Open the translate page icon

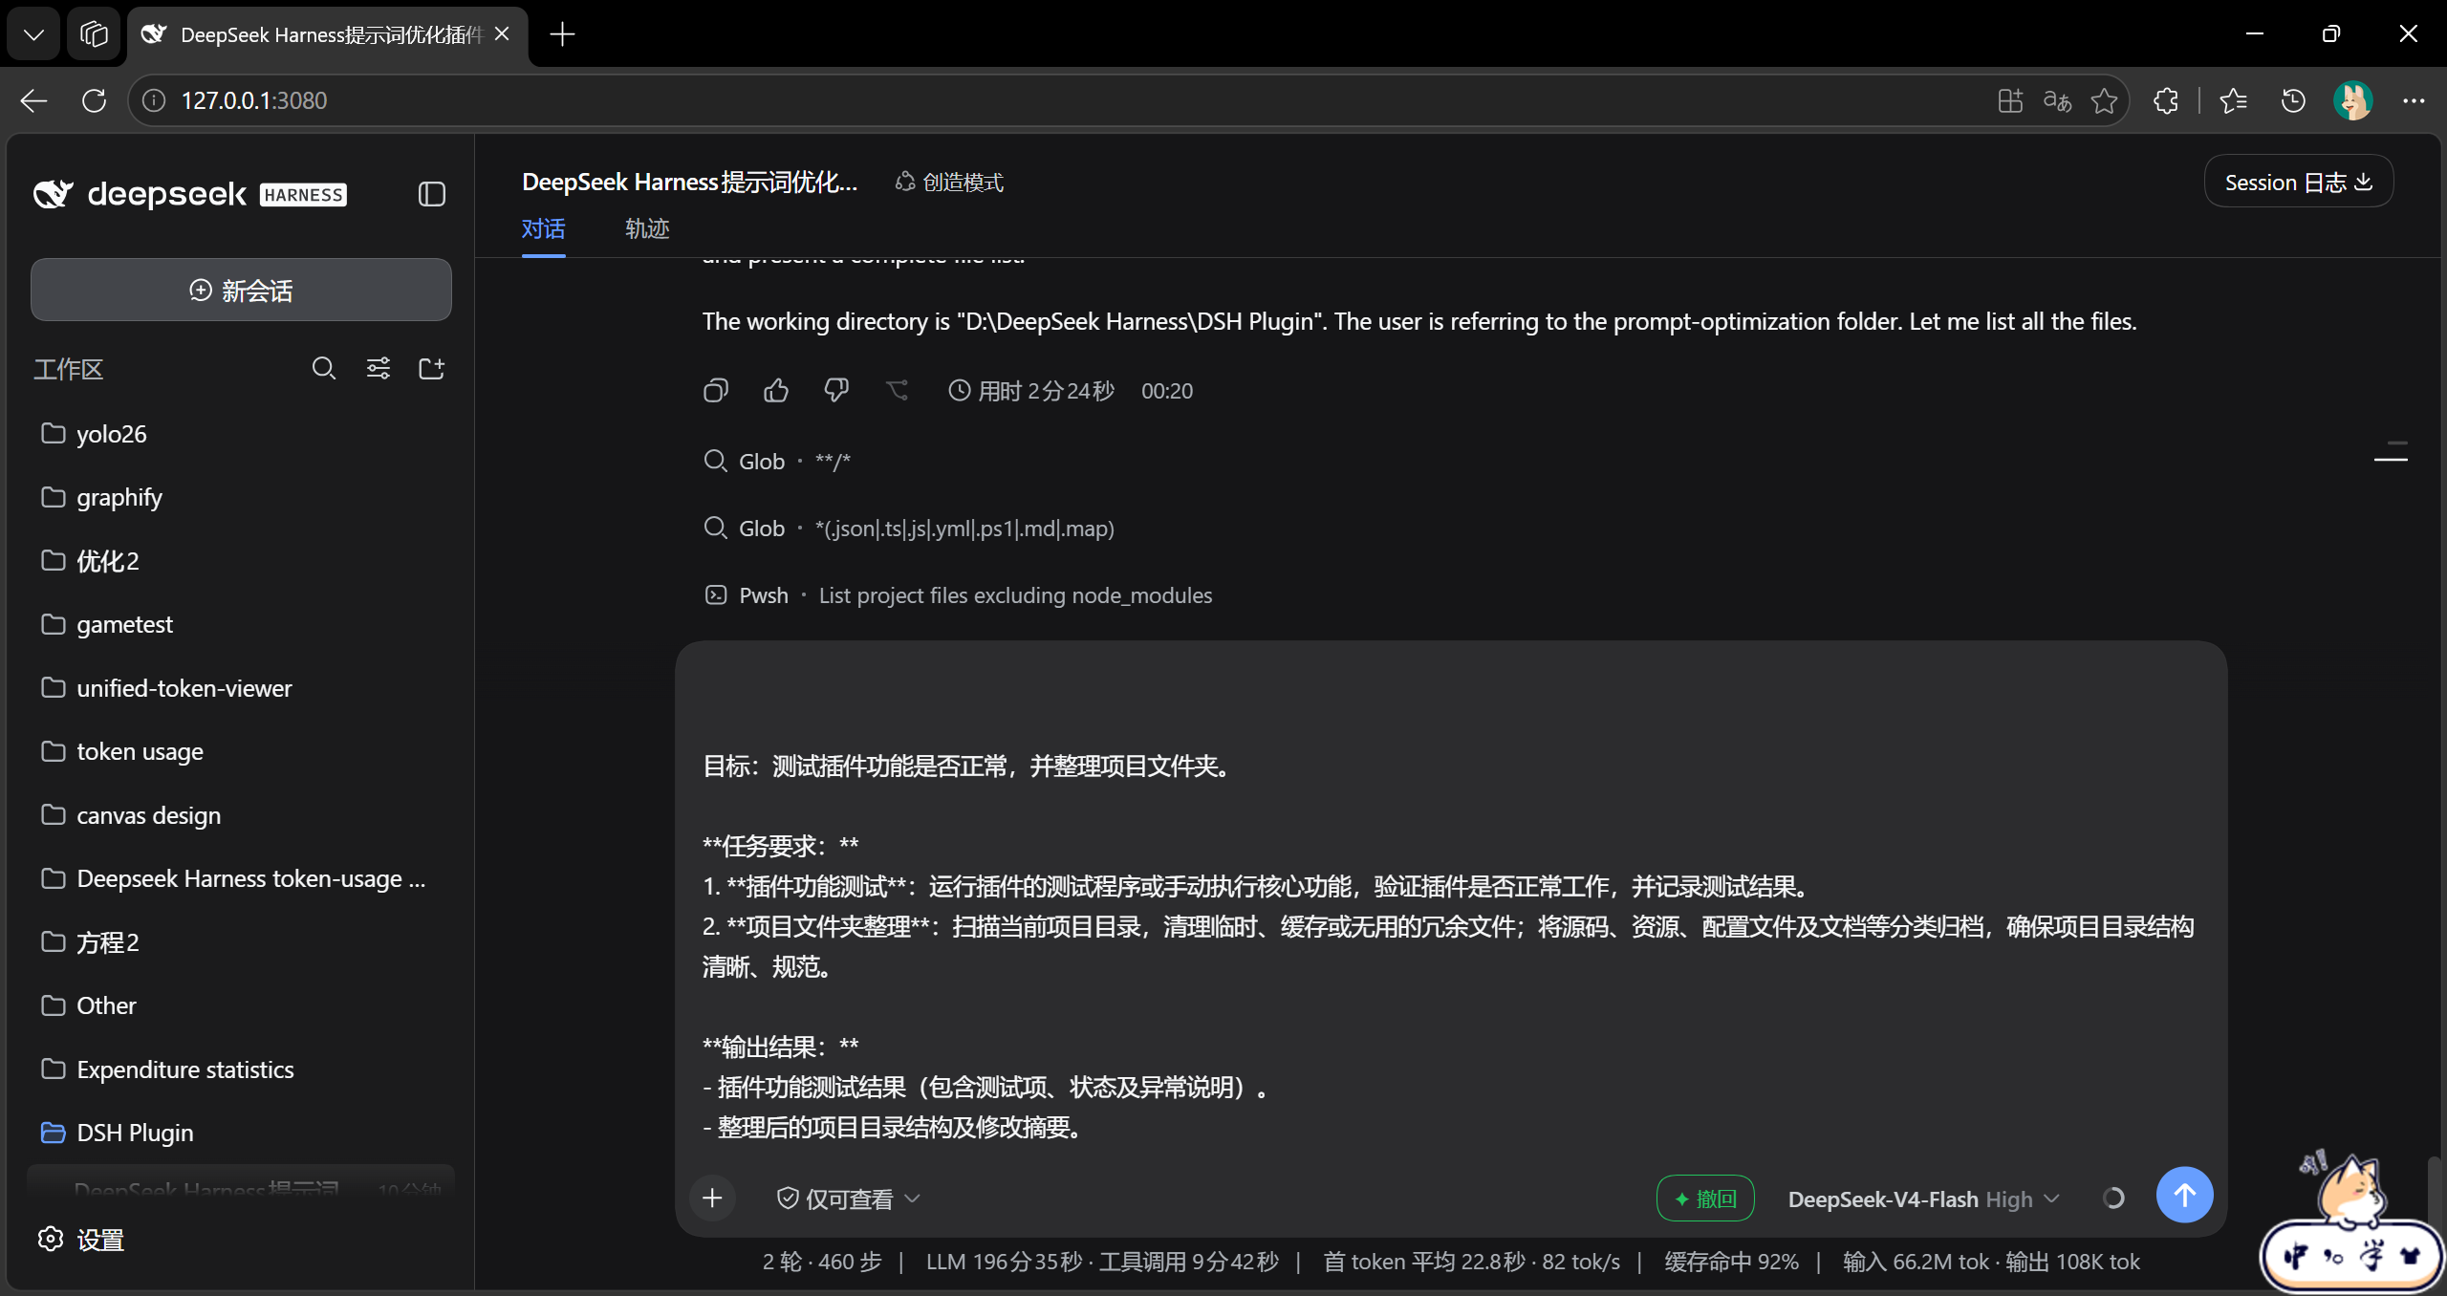(x=2057, y=100)
